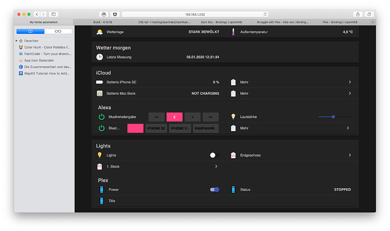Switch sidebar to Reading List glasses view
This screenshot has width=390, height=231.
point(58,31)
